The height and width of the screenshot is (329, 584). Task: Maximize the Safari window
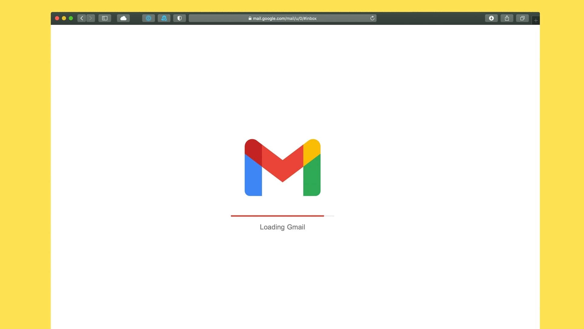71,18
